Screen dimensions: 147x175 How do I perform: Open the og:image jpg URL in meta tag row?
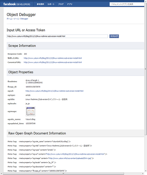click(x=70, y=158)
